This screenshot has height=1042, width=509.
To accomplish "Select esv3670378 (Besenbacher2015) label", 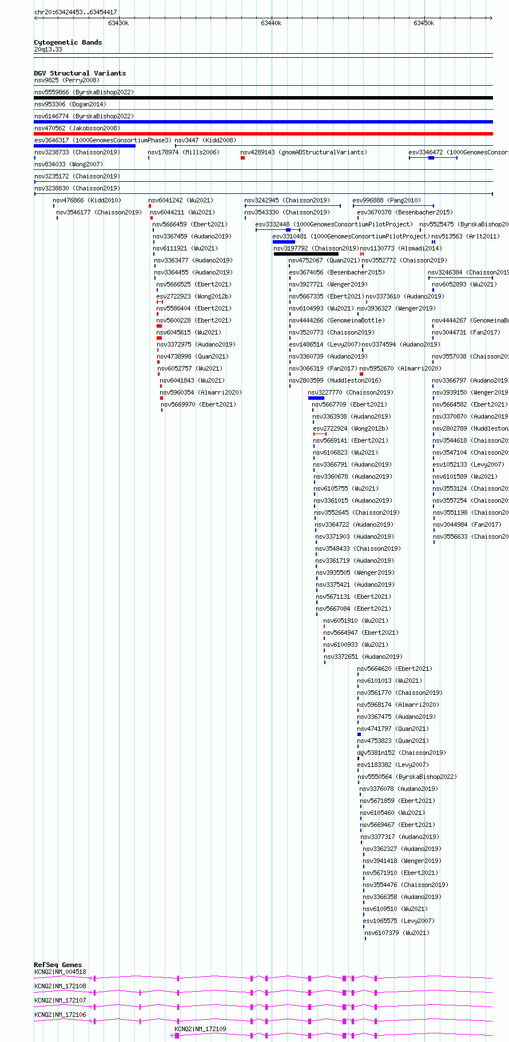I will (405, 212).
